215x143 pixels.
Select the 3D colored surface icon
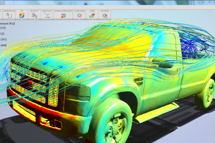pos(22,15)
